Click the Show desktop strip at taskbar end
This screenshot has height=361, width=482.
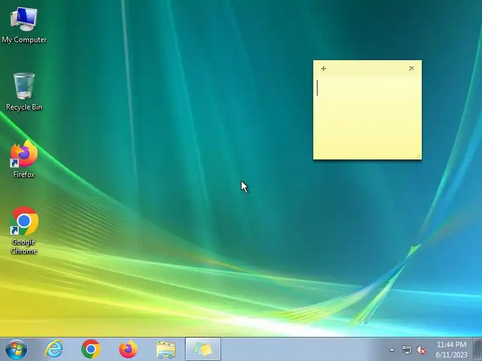(478, 349)
